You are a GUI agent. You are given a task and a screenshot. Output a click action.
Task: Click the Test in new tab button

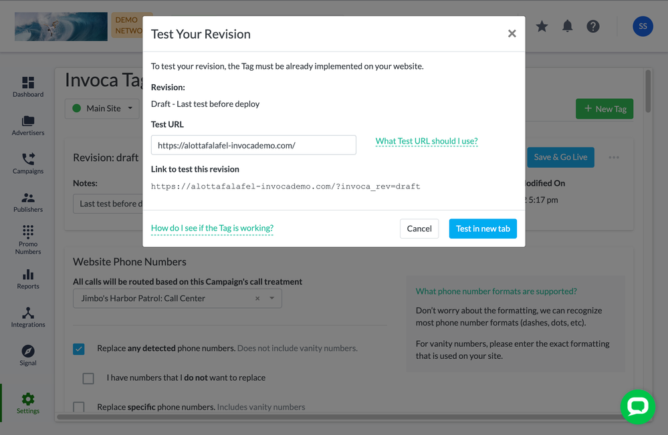483,229
